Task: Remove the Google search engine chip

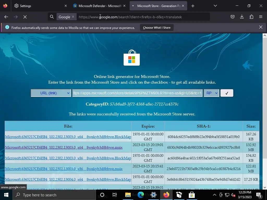Action: click(73, 17)
